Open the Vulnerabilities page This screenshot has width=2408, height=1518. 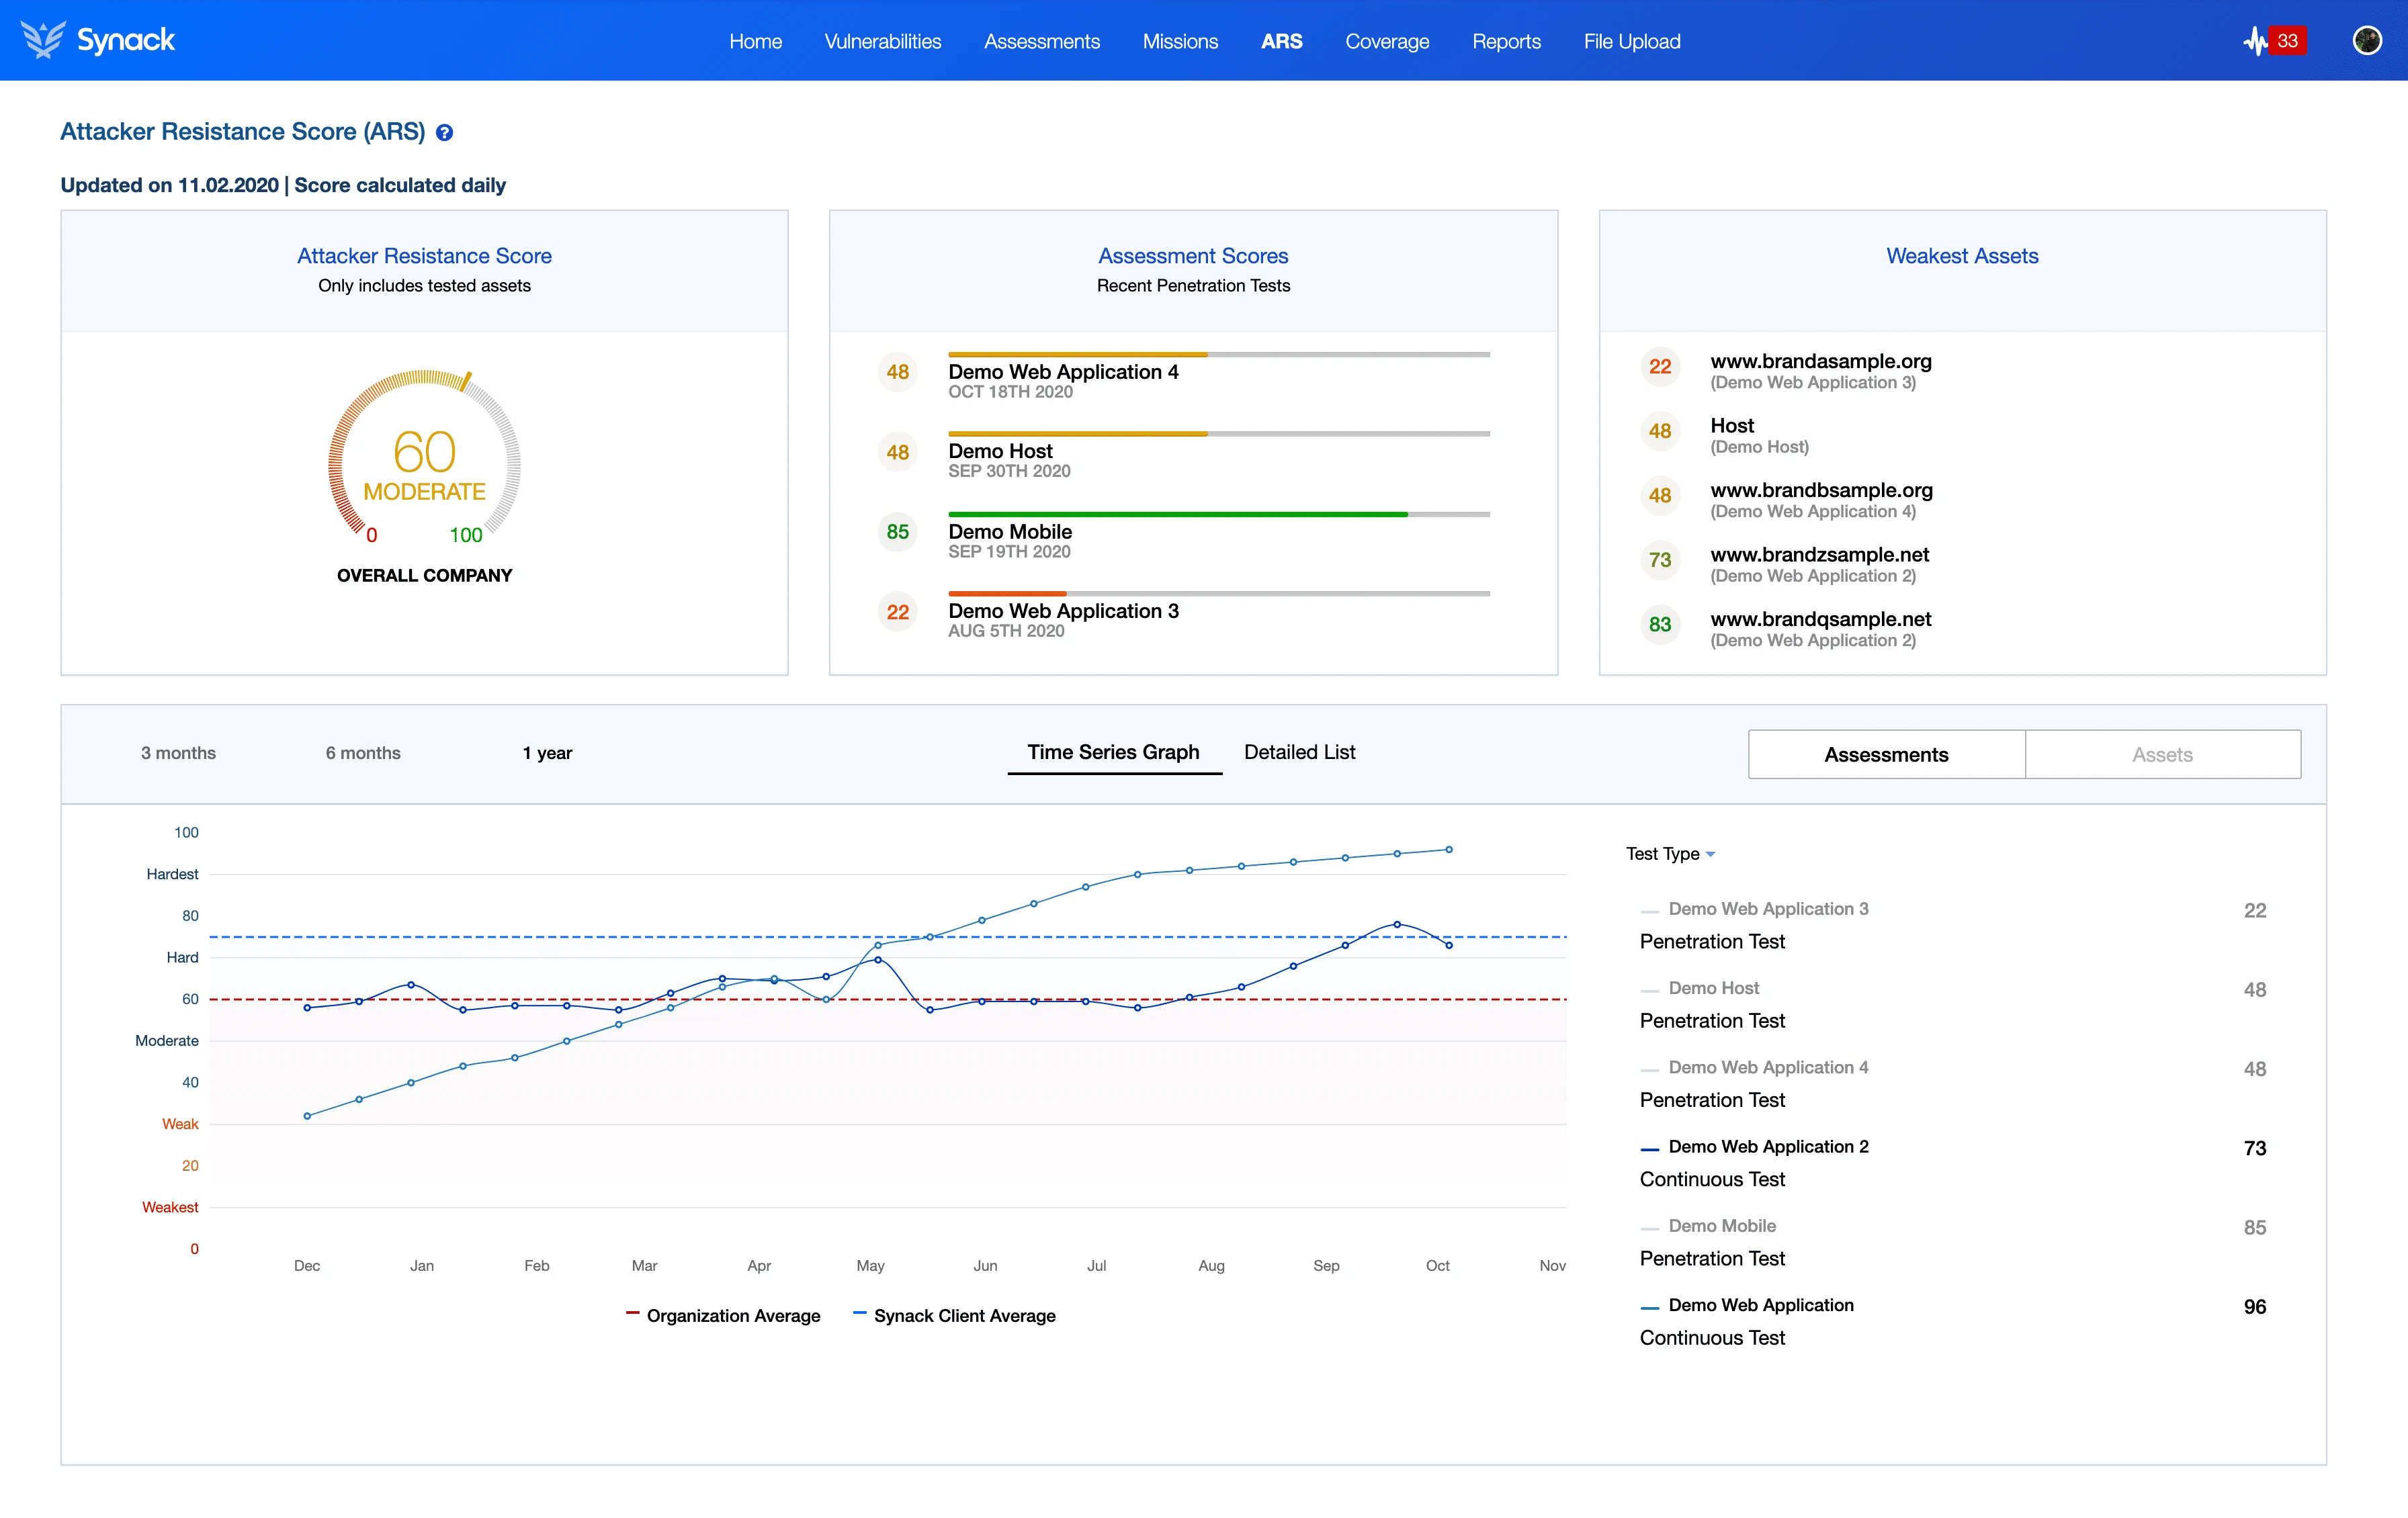[882, 41]
